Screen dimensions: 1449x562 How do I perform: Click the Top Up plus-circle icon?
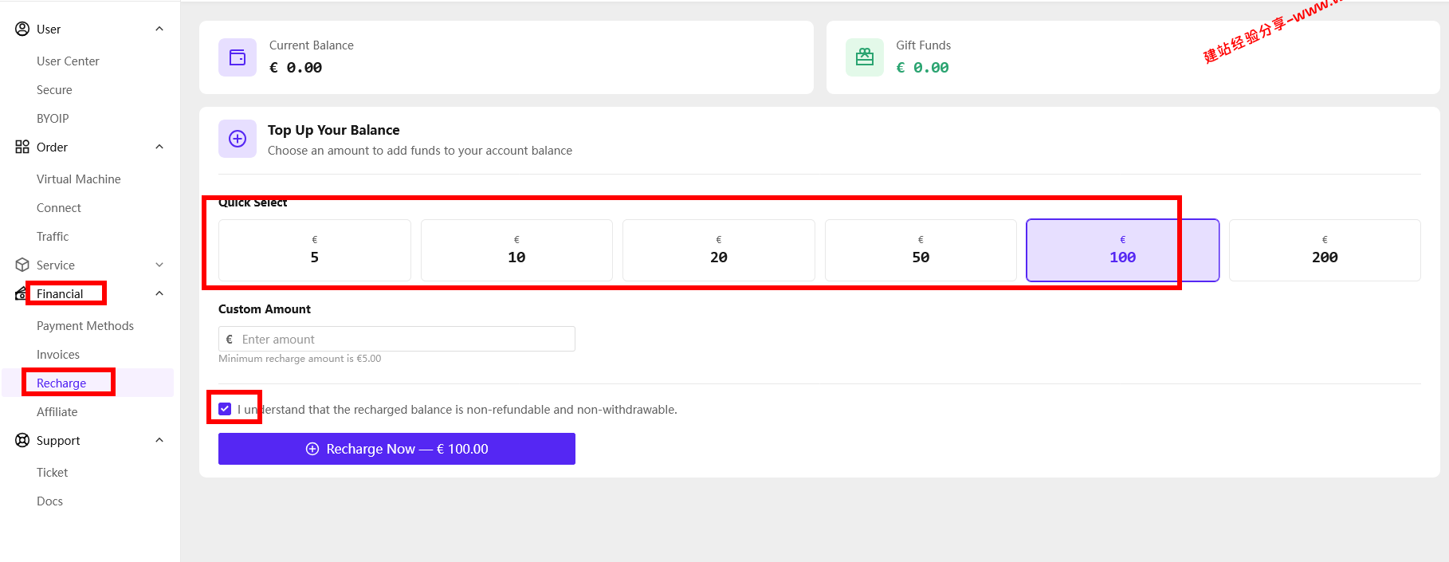tap(238, 139)
